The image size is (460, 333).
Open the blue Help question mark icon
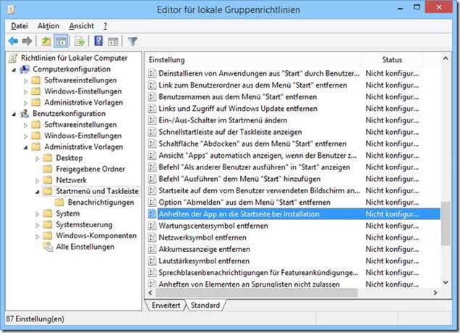98,41
